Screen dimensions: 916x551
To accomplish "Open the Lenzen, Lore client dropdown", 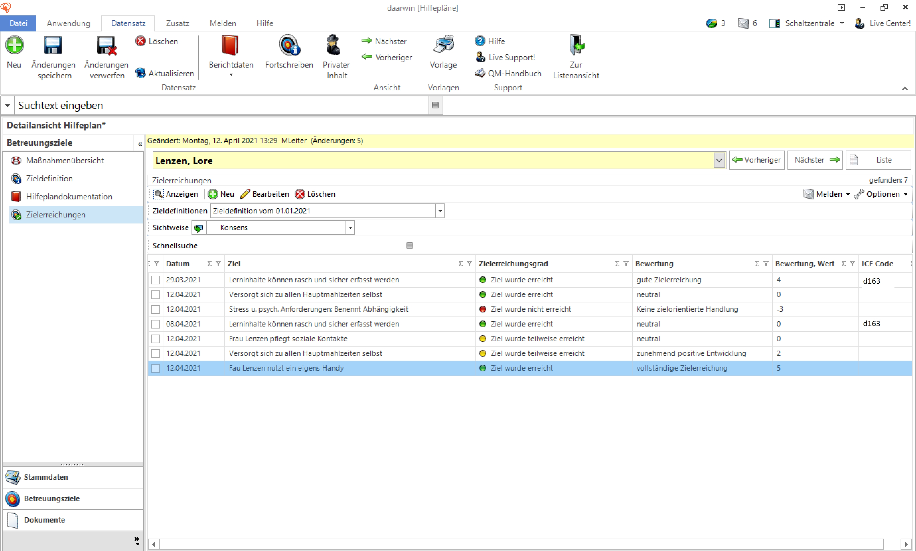I will click(719, 160).
